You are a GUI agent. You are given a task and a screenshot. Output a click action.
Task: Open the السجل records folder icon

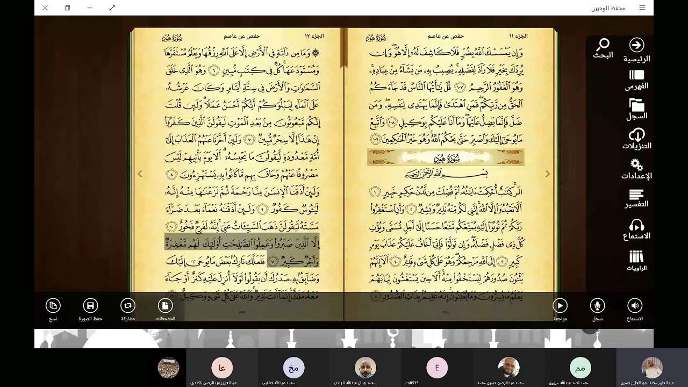636,105
